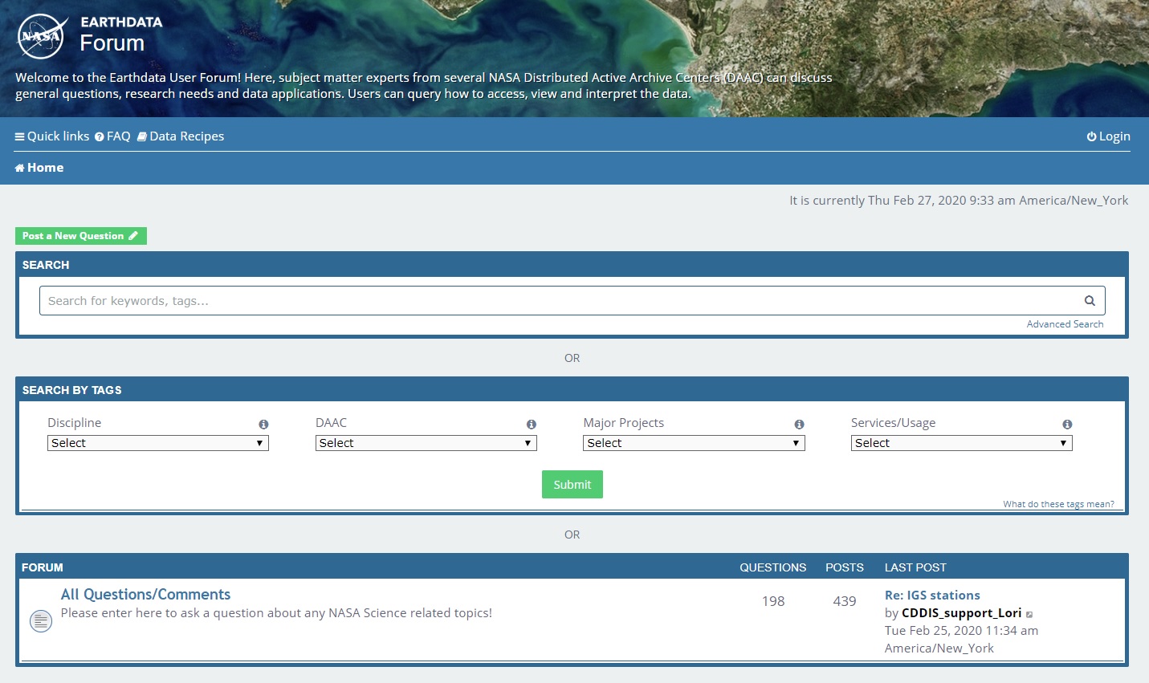
Task: Click the forum topic icon beside All Questions/Comments
Action: 41,620
